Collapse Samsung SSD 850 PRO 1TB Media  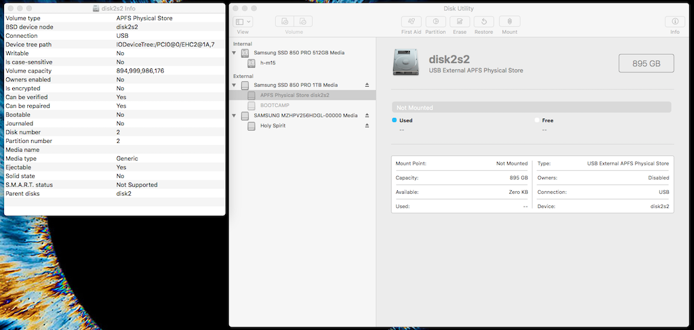[x=234, y=85]
